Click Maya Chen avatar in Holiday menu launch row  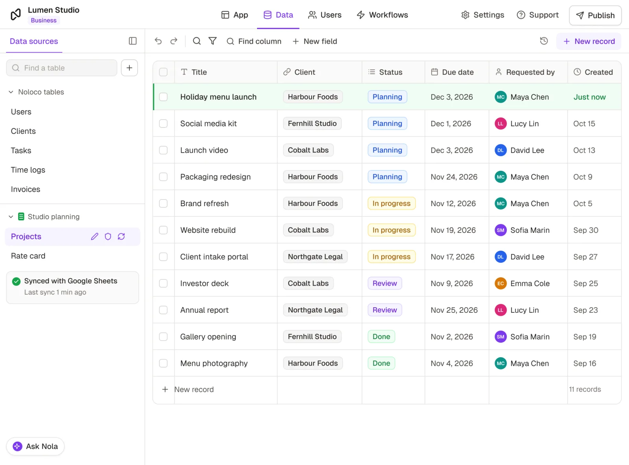(x=500, y=97)
